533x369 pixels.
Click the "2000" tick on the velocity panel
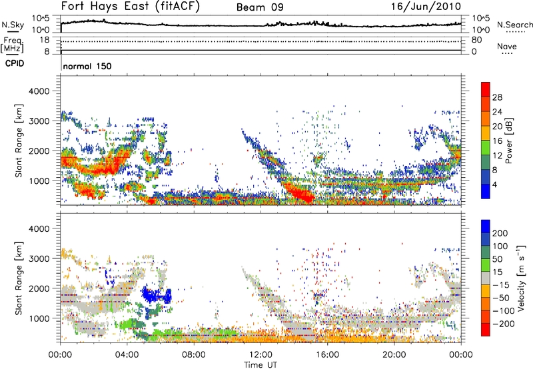[x=39, y=288]
